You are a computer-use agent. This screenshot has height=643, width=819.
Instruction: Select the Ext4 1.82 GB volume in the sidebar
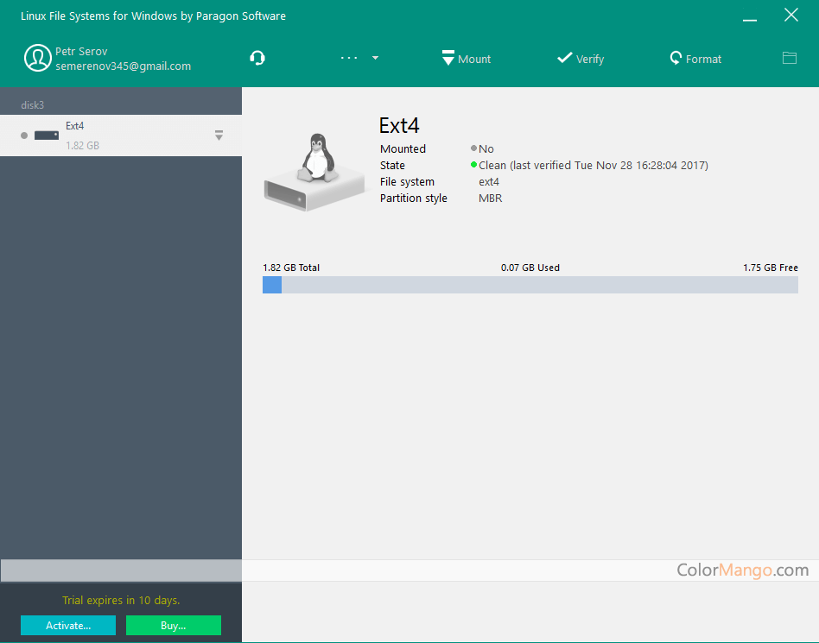pyautogui.click(x=121, y=136)
